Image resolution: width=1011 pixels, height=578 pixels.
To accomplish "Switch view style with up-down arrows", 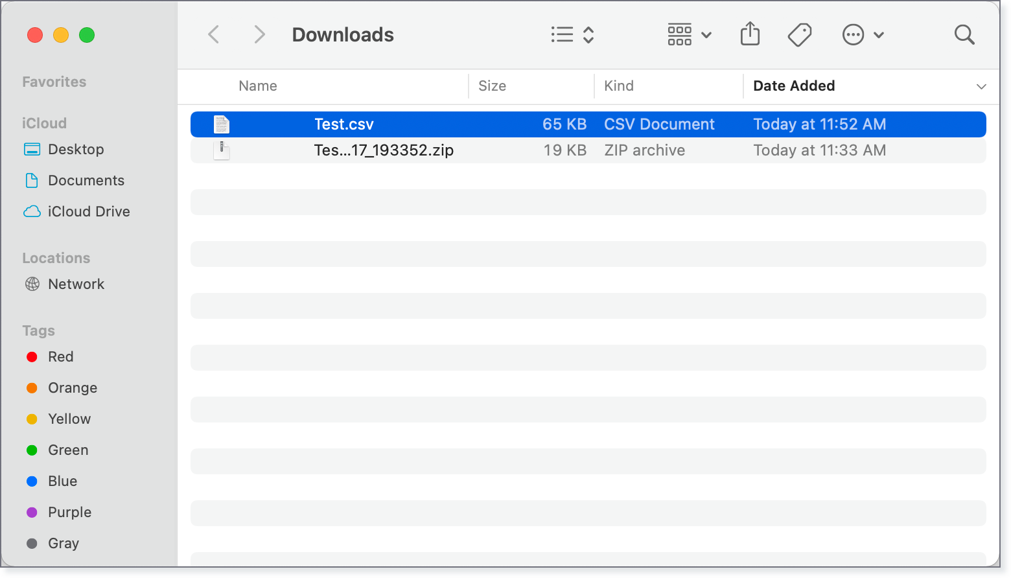I will (x=588, y=34).
